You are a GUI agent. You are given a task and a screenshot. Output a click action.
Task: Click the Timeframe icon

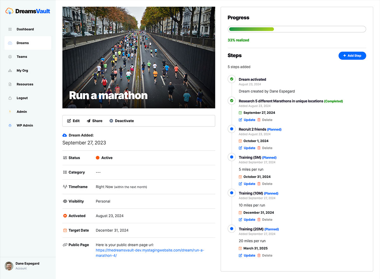(x=65, y=187)
